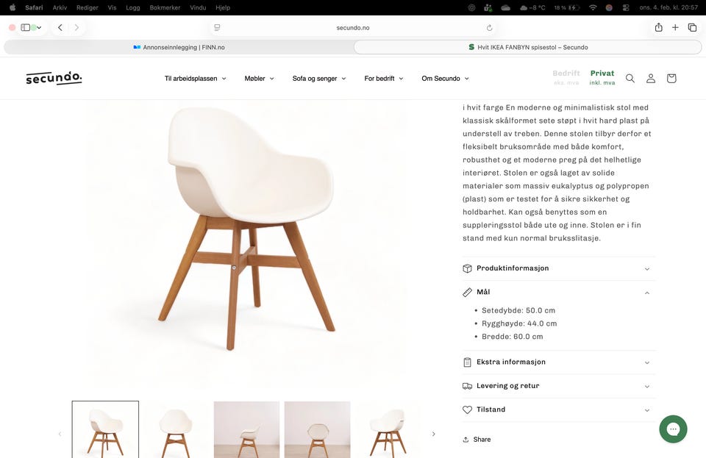
Task: Toggle the Safari sidebar icon
Action: (26, 27)
